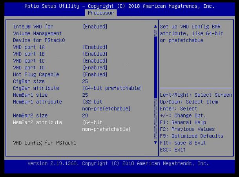
Task: Toggle Hot Plug Capable Enabled value
Action: (x=95, y=74)
